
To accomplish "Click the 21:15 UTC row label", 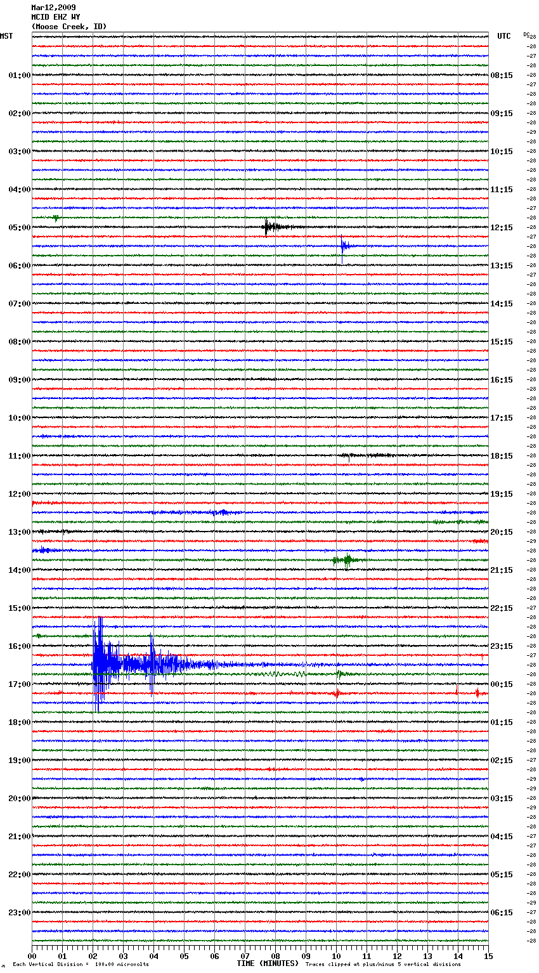I will 502,570.
